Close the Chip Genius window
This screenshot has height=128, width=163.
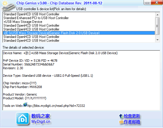point(157,2)
